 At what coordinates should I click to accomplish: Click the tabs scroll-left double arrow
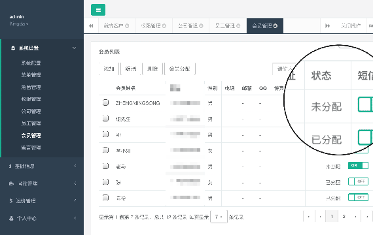[x=91, y=26]
